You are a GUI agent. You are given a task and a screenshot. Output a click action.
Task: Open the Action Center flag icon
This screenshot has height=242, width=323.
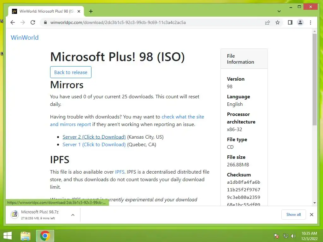pyautogui.click(x=276, y=236)
